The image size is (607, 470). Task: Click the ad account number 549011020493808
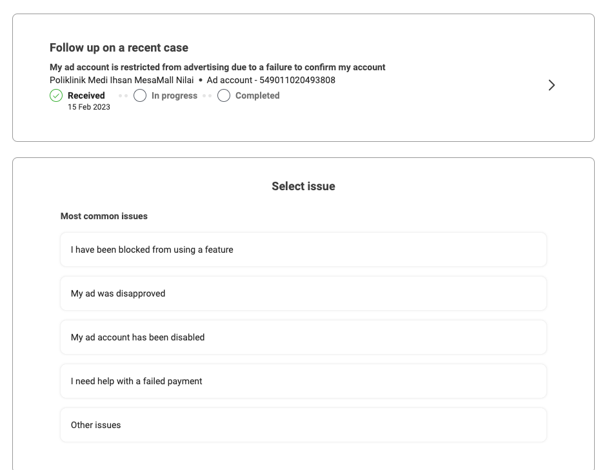coord(297,80)
